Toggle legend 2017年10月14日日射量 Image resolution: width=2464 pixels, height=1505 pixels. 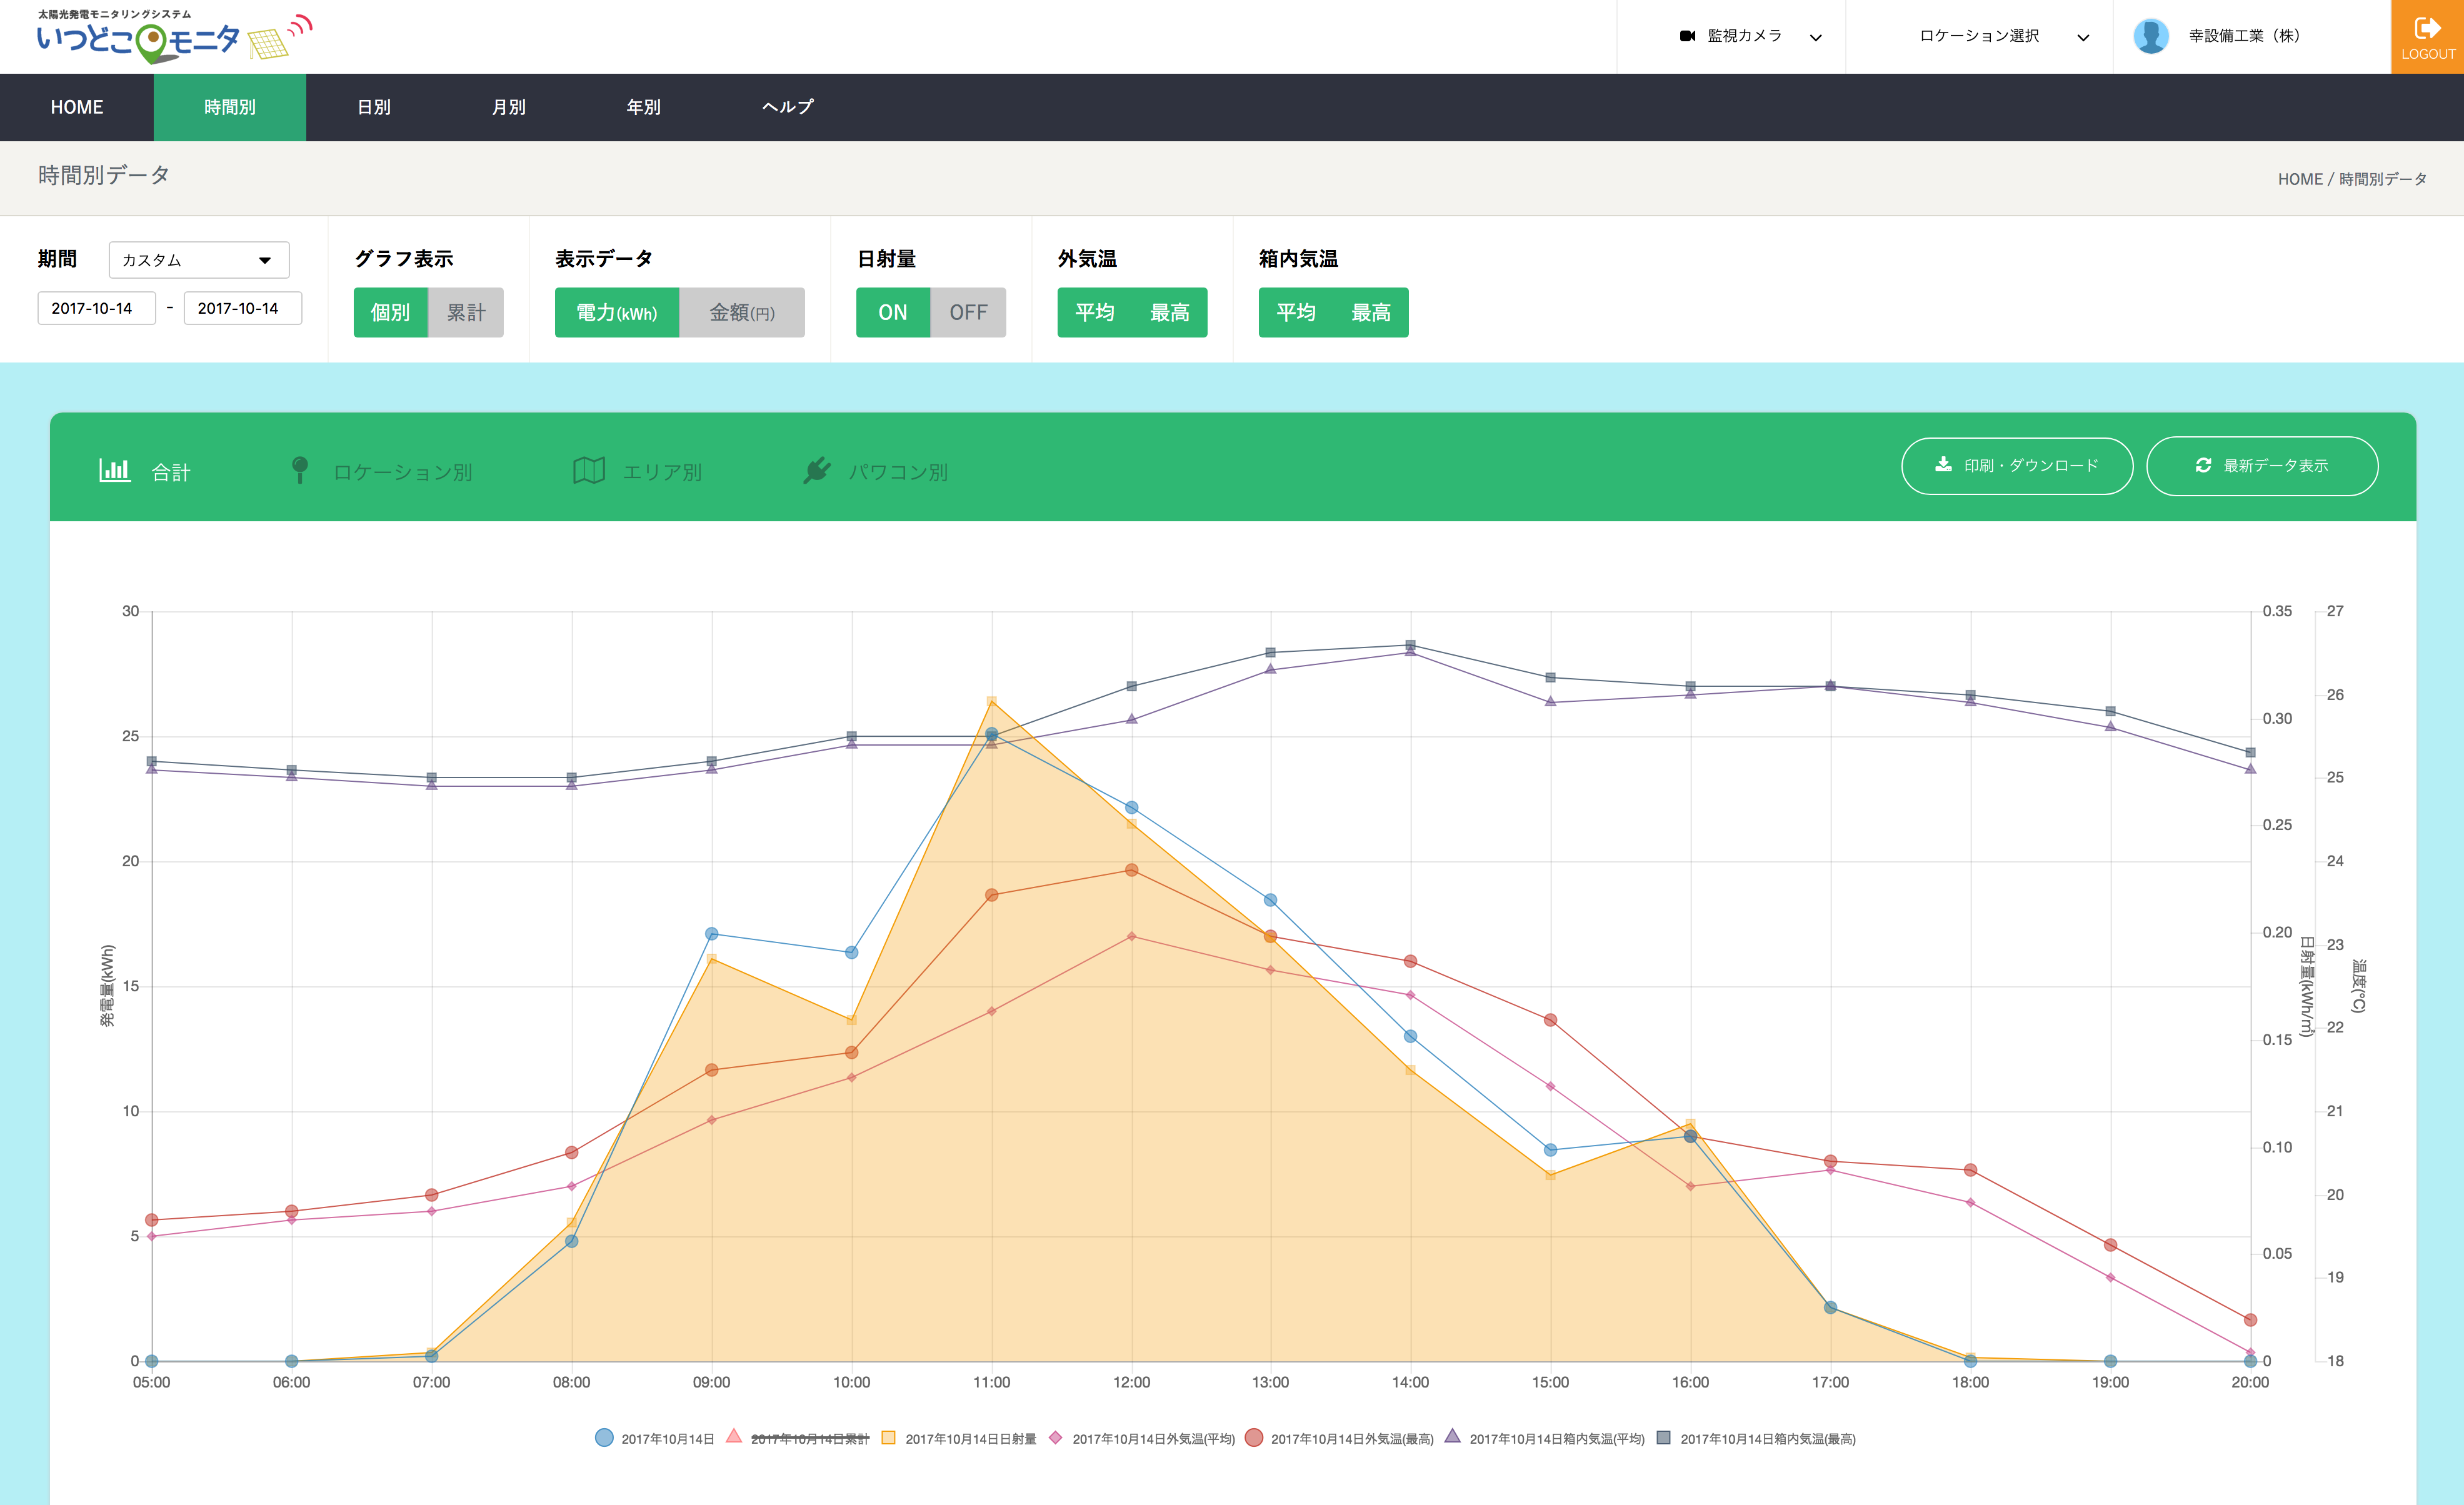coord(958,1438)
